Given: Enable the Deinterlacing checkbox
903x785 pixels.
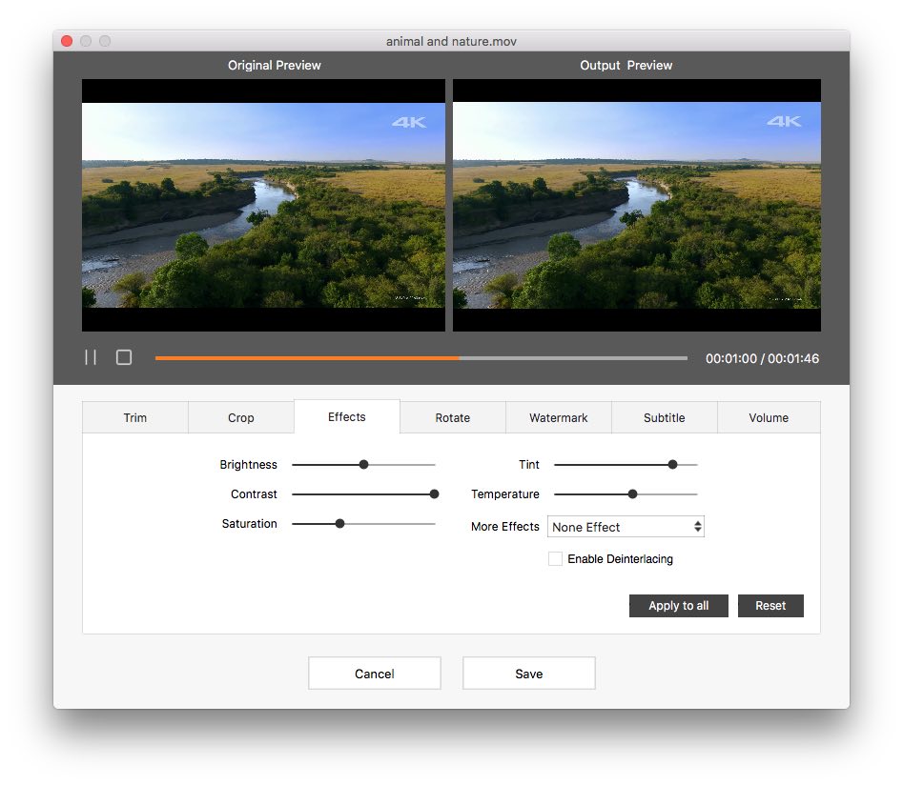Looking at the screenshot, I should click(x=555, y=559).
